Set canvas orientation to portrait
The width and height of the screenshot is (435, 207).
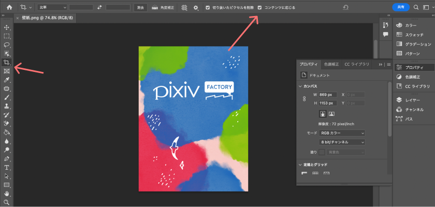click(x=322, y=114)
